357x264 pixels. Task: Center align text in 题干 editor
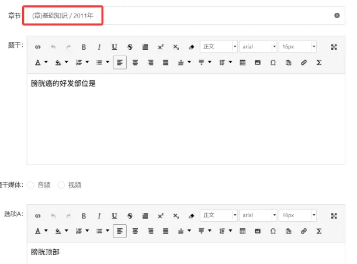pos(135,62)
